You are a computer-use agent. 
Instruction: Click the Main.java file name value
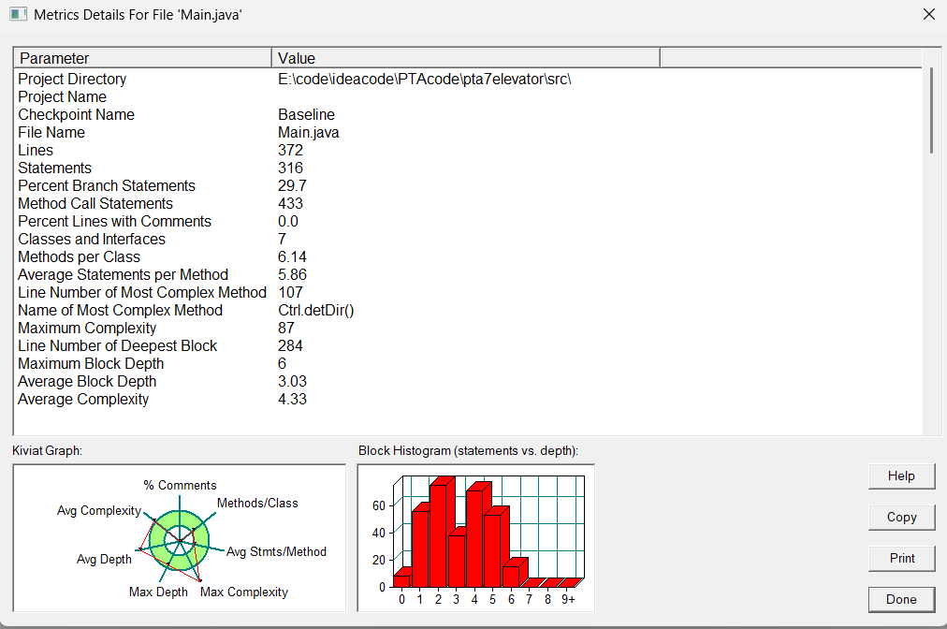(x=309, y=132)
